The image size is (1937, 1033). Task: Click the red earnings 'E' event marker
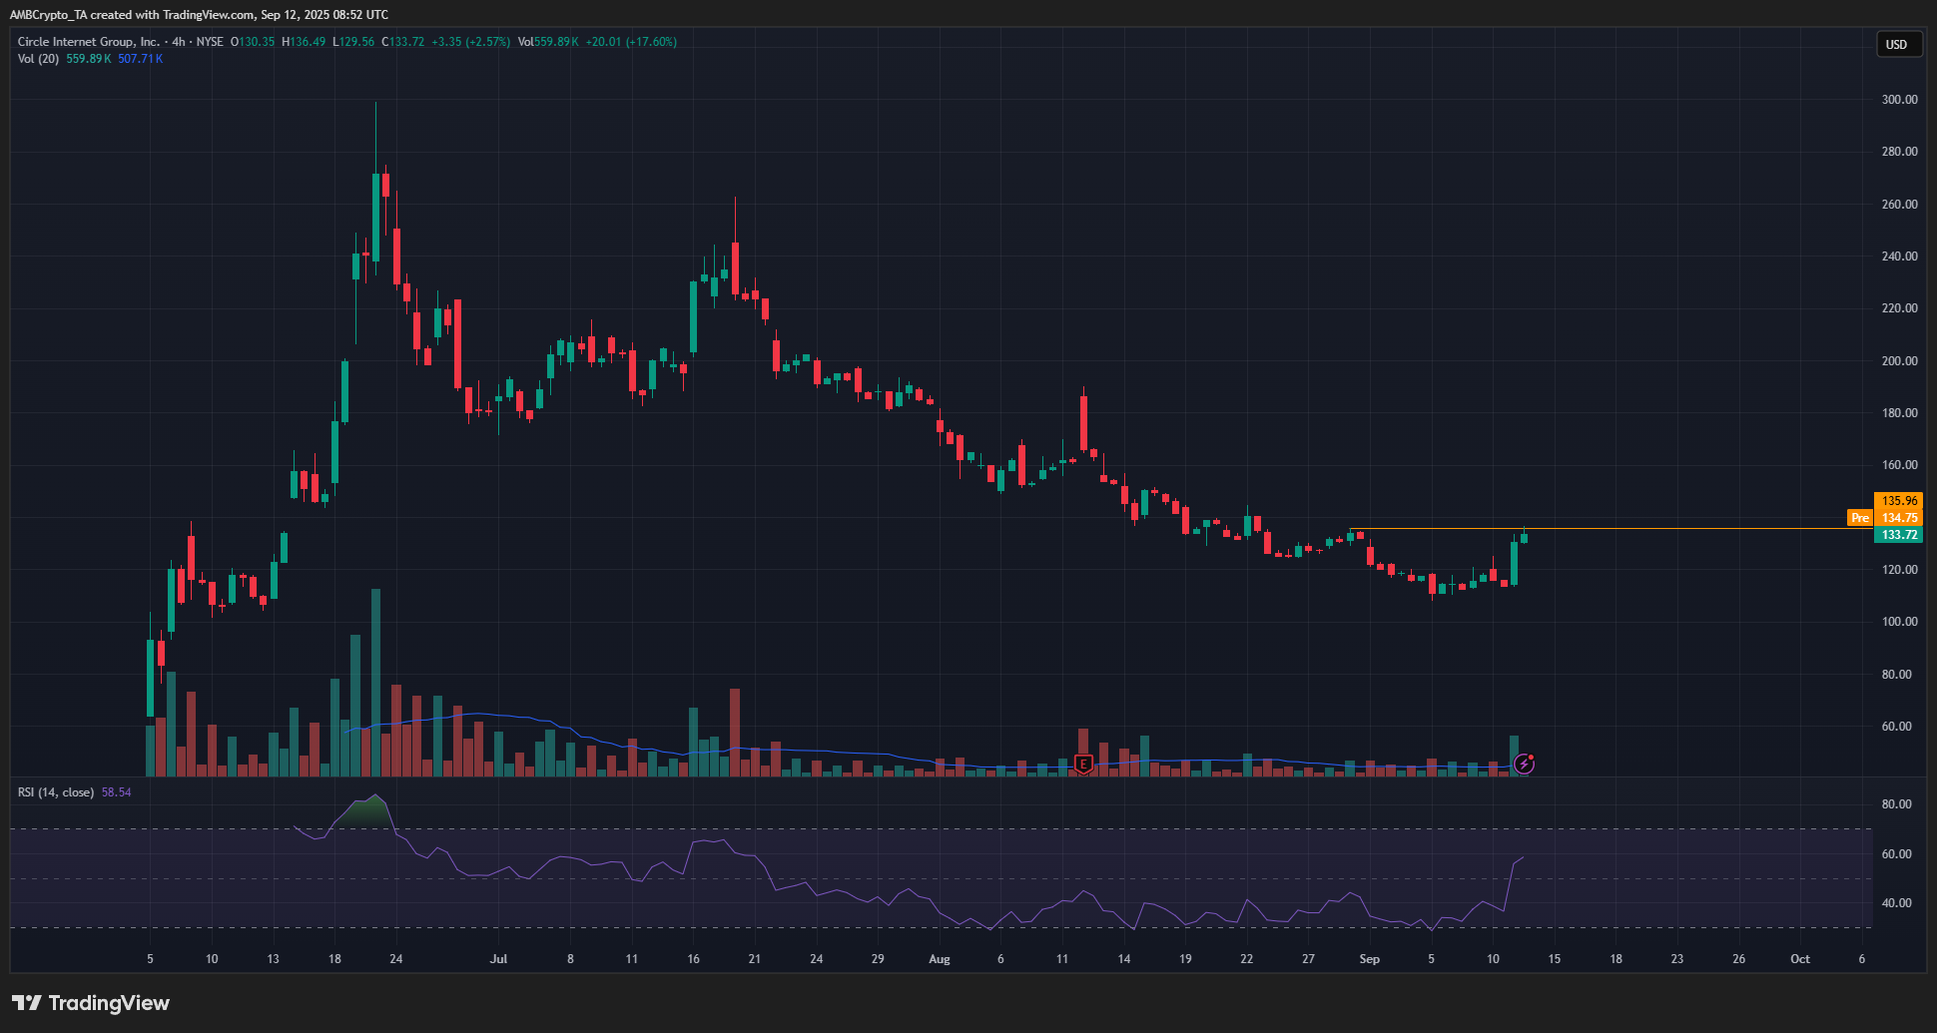(1083, 765)
